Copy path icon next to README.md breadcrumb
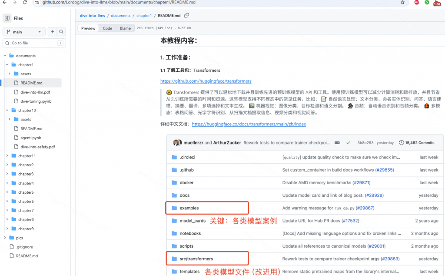The width and height of the screenshot is (445, 276). point(186,15)
